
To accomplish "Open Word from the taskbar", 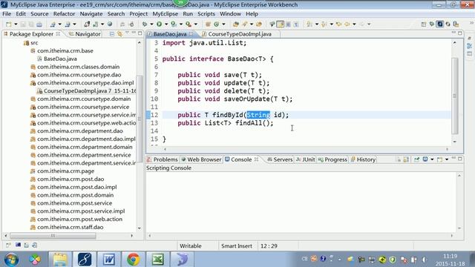I will tap(109, 260).
